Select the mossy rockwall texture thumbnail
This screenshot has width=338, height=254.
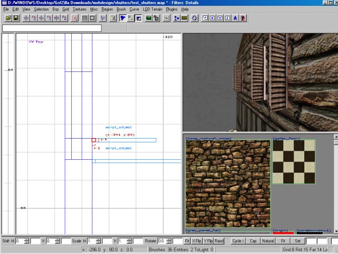pyautogui.click(x=228, y=184)
